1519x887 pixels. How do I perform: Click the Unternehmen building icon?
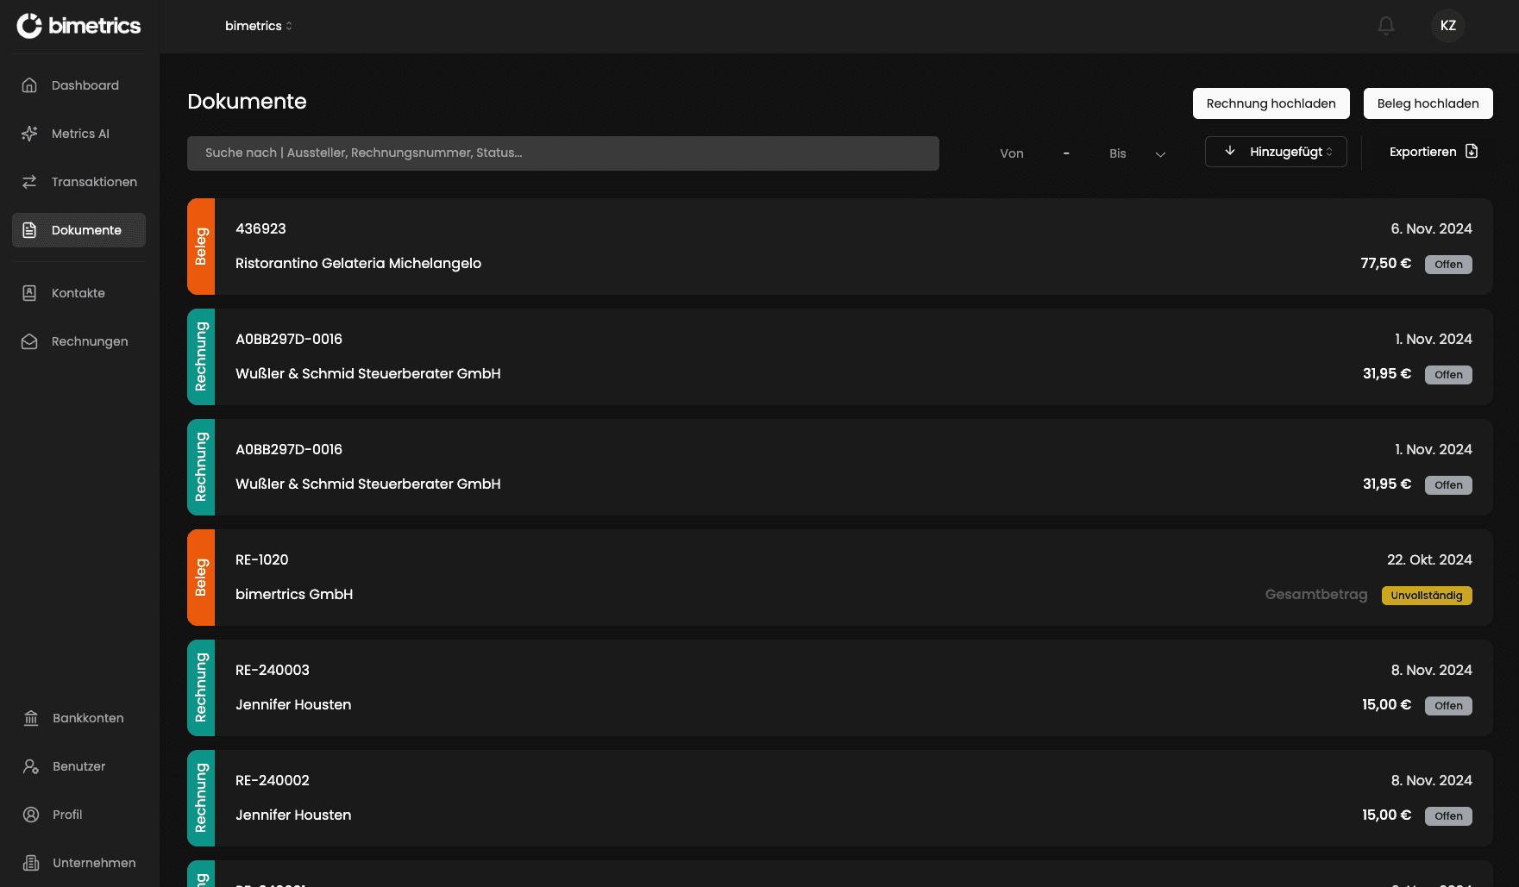(31, 863)
